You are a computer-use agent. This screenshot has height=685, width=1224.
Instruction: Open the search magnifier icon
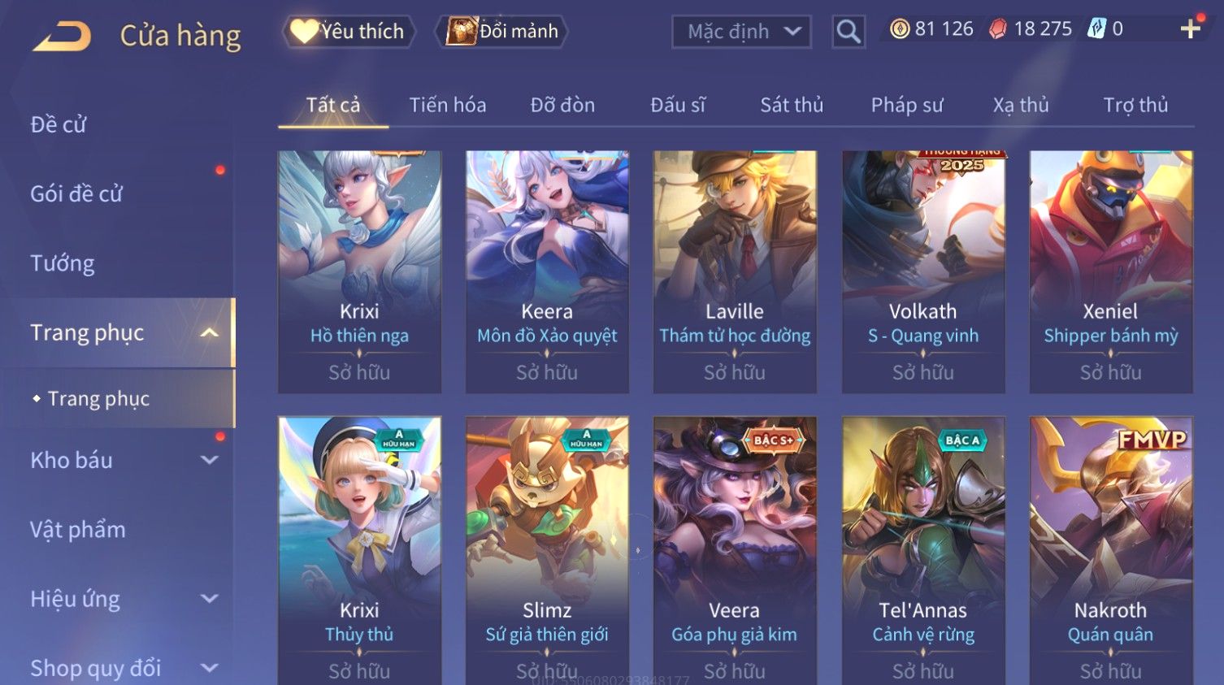(848, 32)
